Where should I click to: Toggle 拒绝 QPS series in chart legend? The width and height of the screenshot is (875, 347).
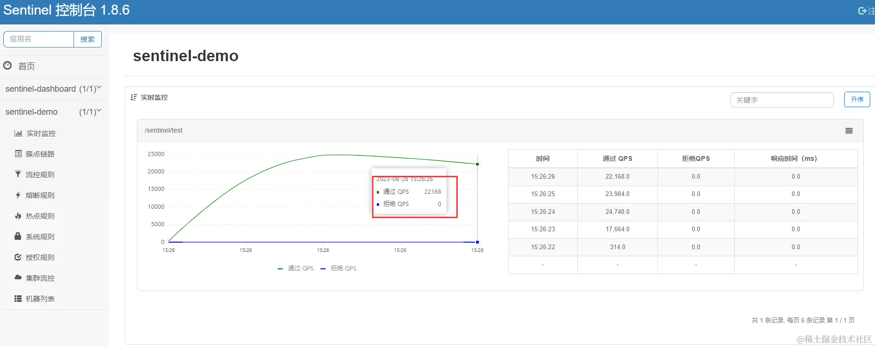coord(339,268)
